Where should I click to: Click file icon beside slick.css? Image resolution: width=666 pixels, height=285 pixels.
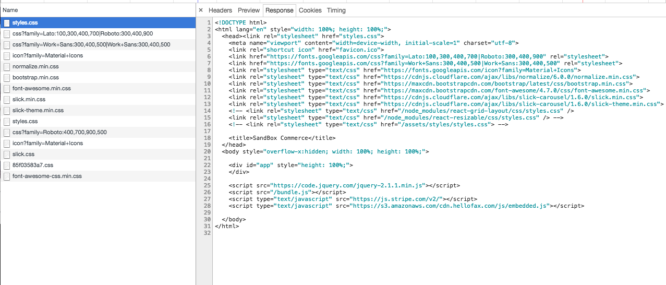coord(7,155)
